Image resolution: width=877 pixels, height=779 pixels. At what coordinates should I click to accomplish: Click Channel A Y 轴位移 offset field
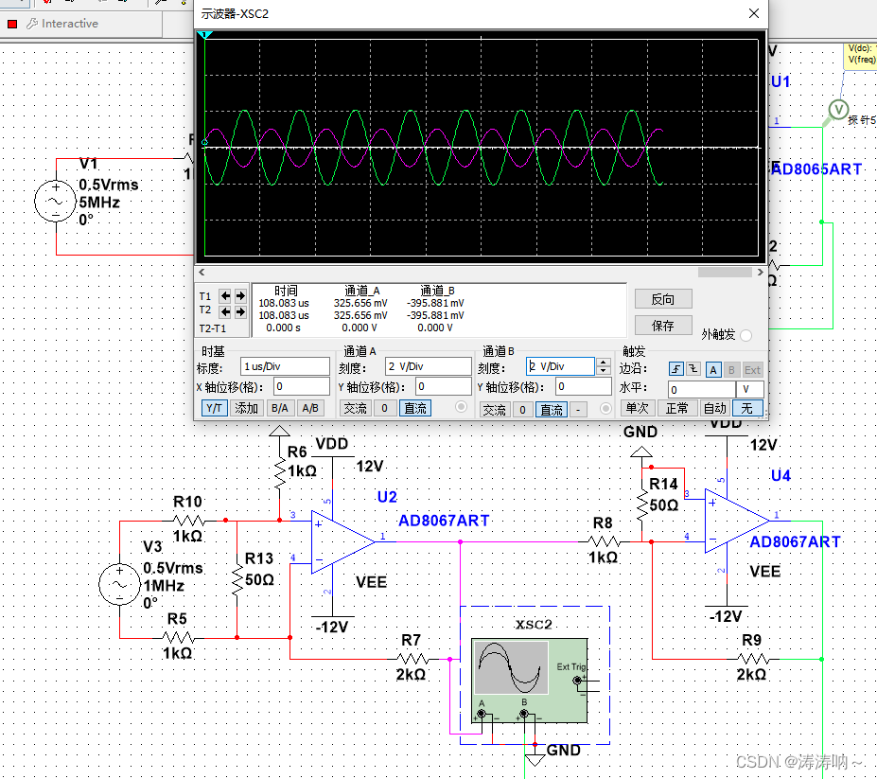click(444, 386)
